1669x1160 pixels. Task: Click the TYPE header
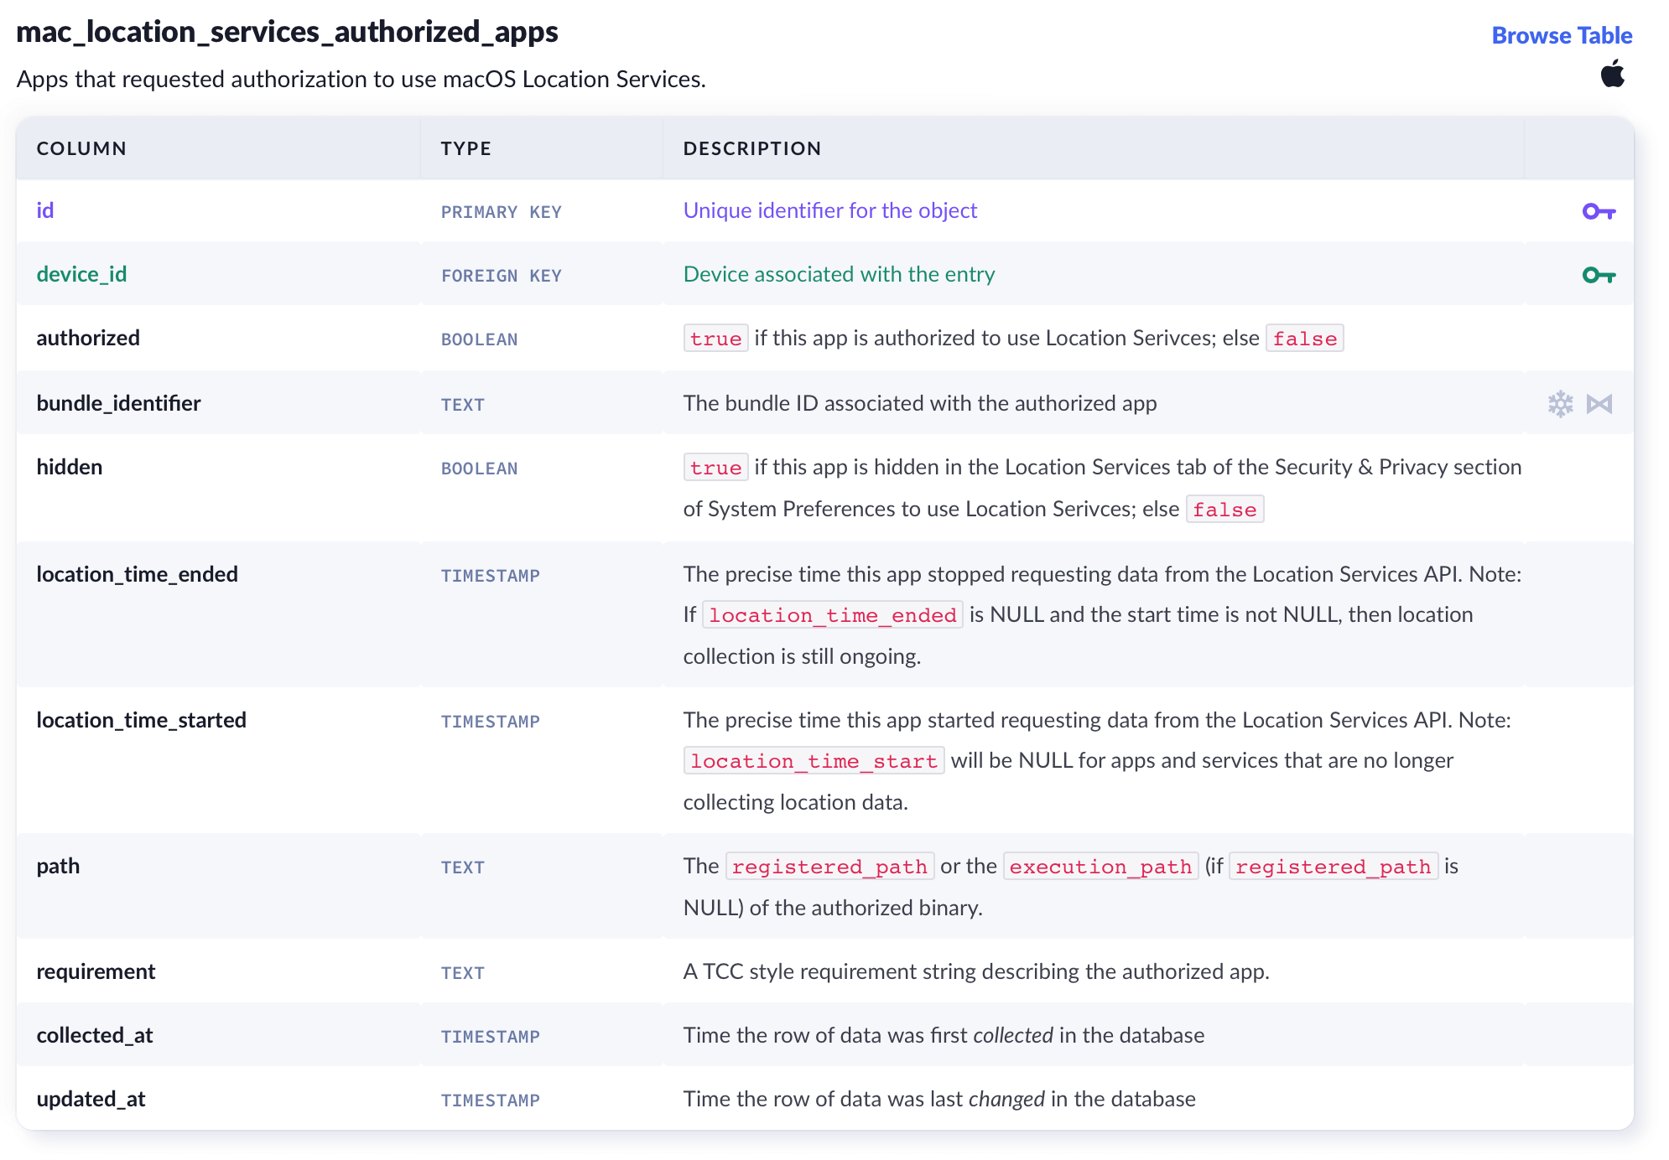pyautogui.click(x=465, y=148)
